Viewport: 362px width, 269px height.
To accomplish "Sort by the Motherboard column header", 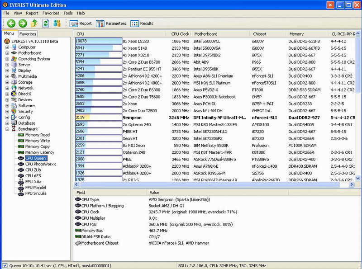I will [x=220, y=34].
